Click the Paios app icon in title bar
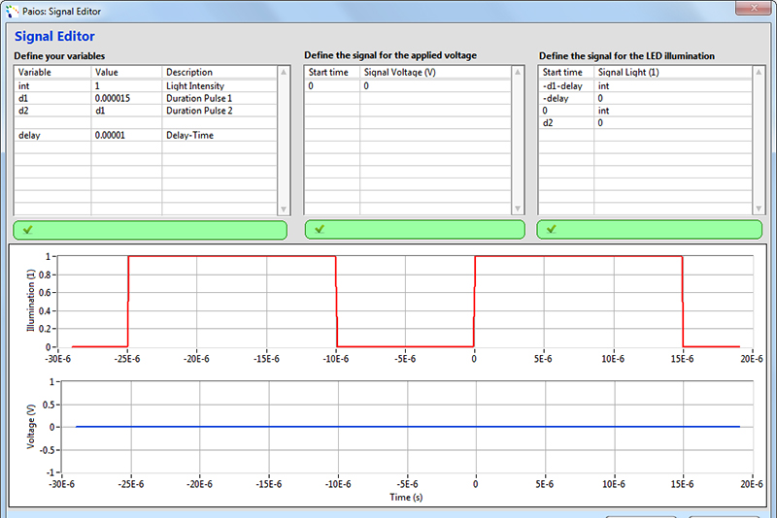This screenshot has height=518, width=777. pyautogui.click(x=12, y=11)
